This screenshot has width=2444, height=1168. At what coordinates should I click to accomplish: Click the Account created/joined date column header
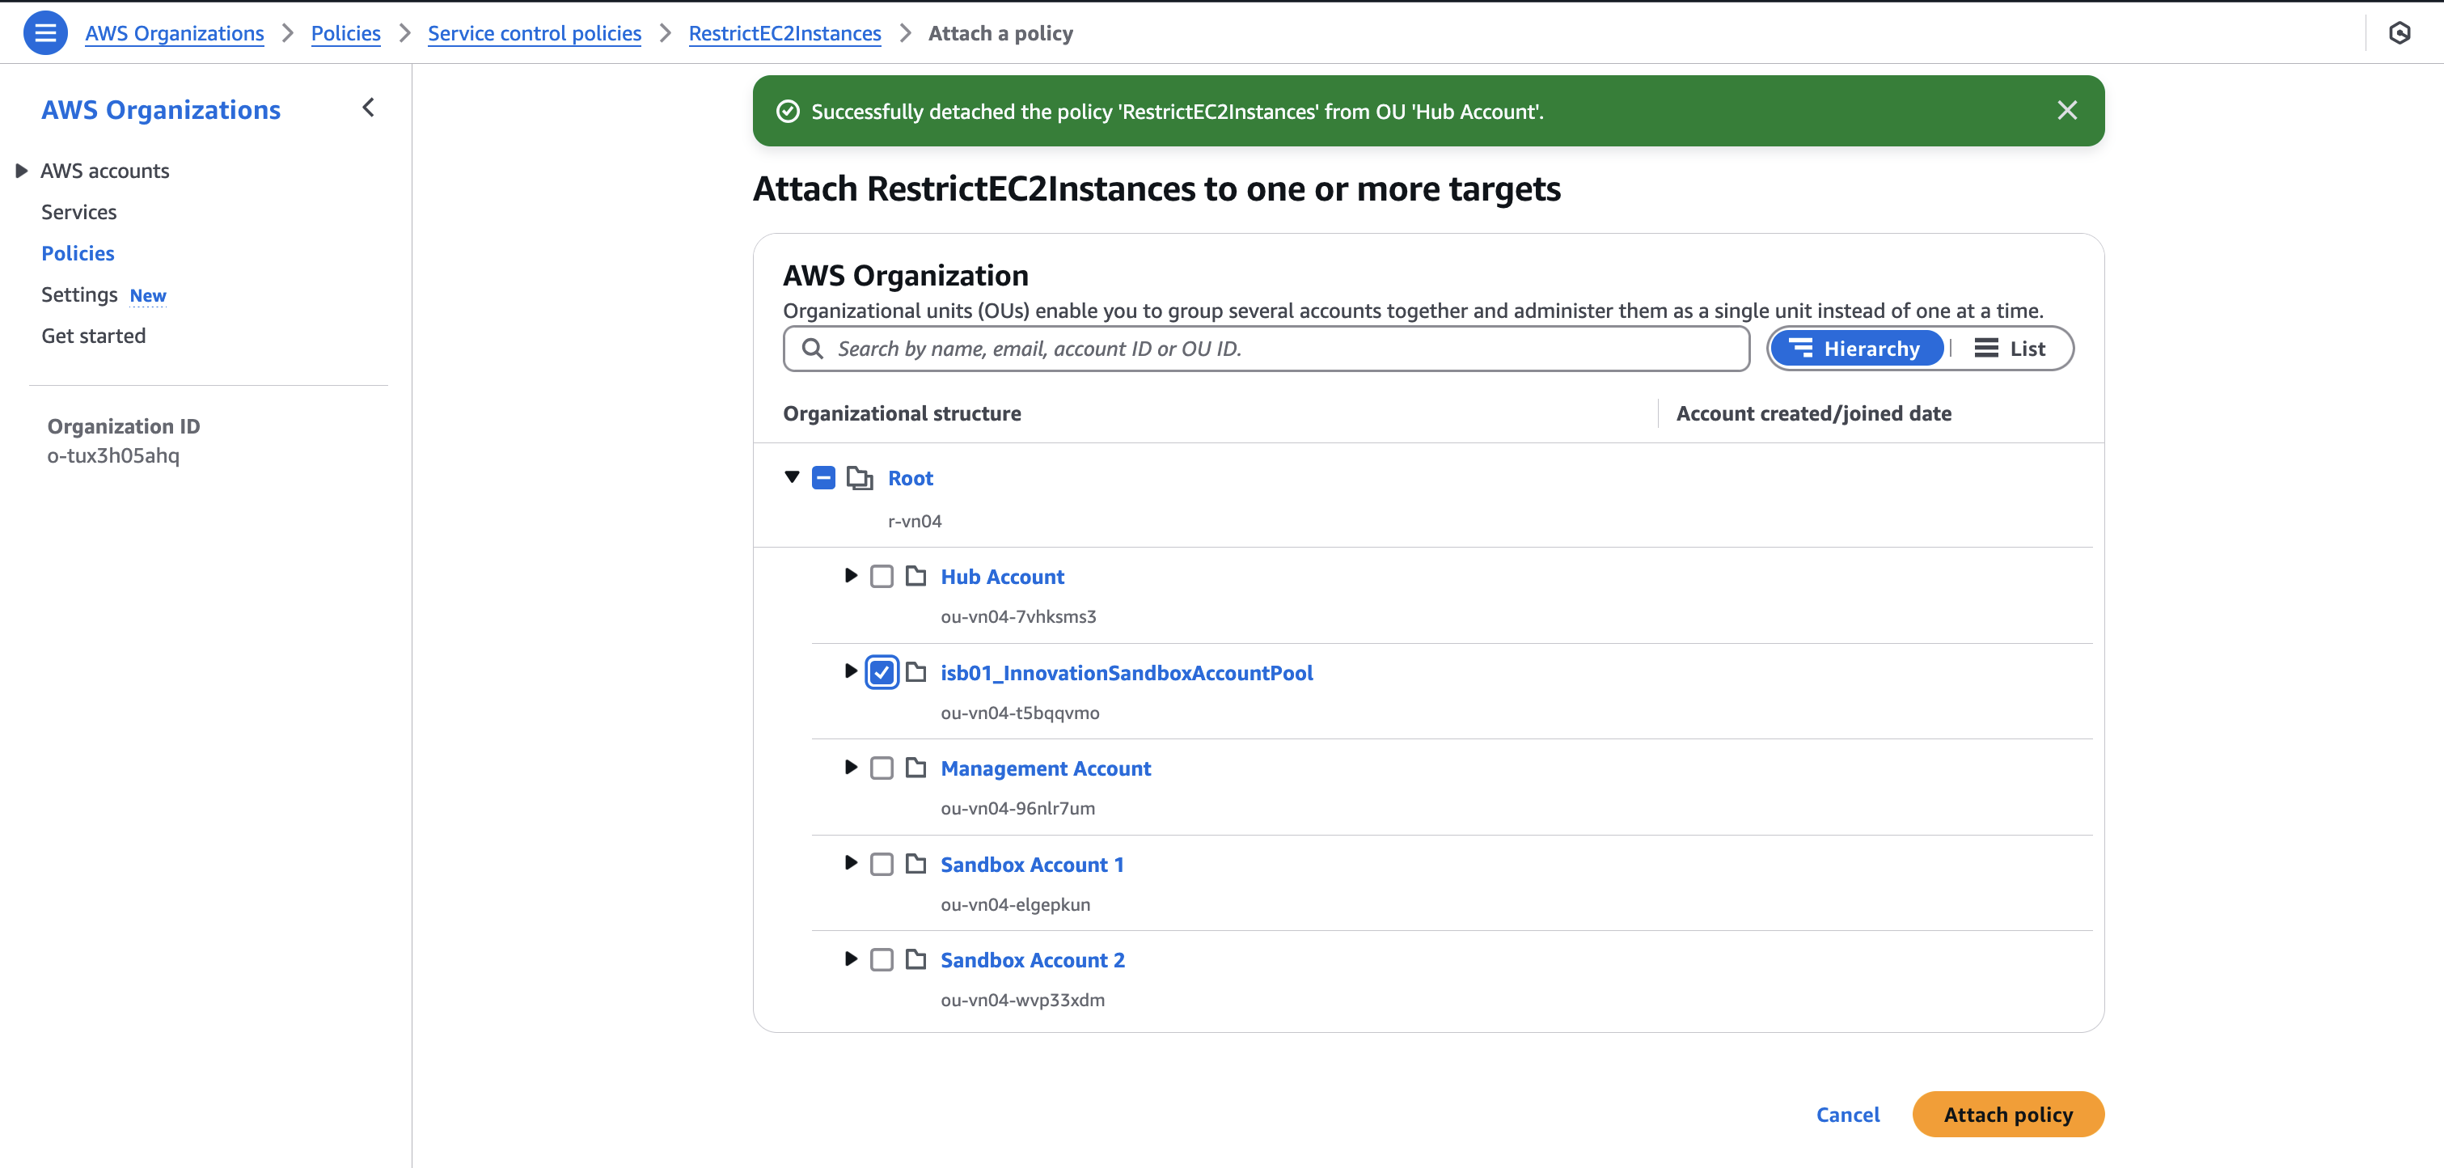pos(1813,413)
